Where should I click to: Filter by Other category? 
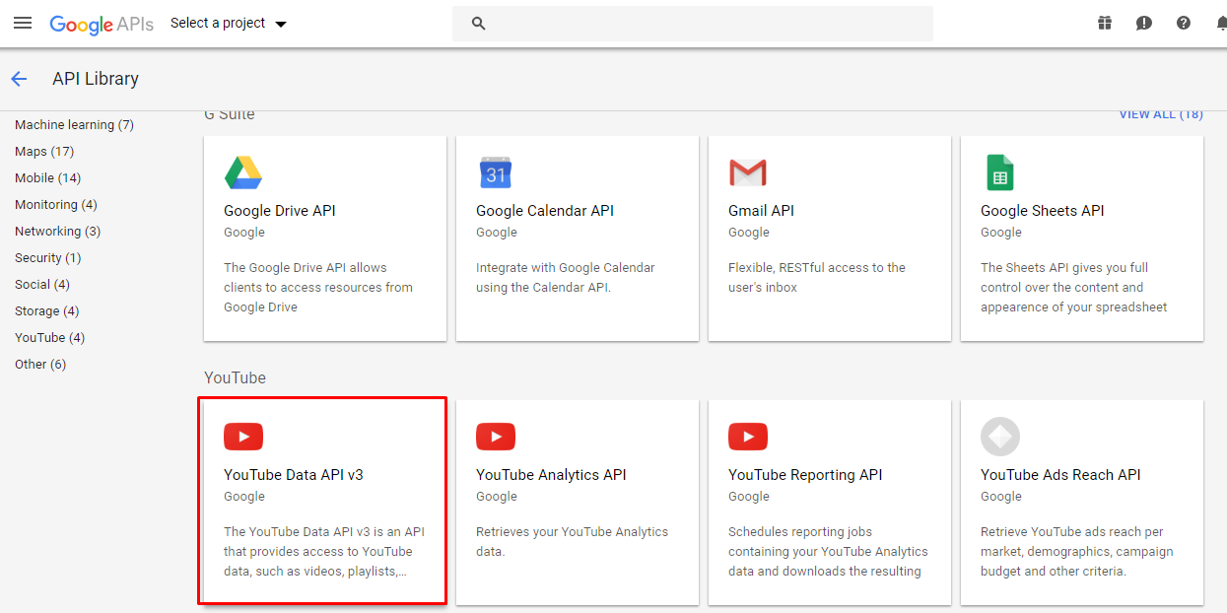click(x=40, y=365)
